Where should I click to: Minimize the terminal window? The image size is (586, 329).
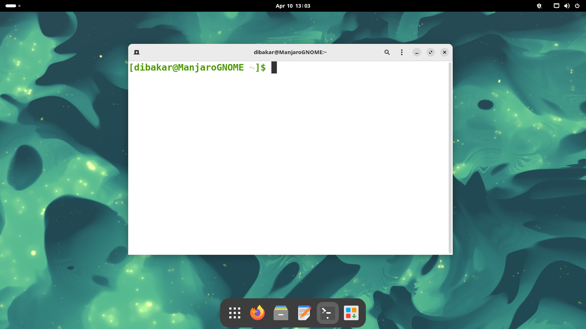pyautogui.click(x=417, y=52)
